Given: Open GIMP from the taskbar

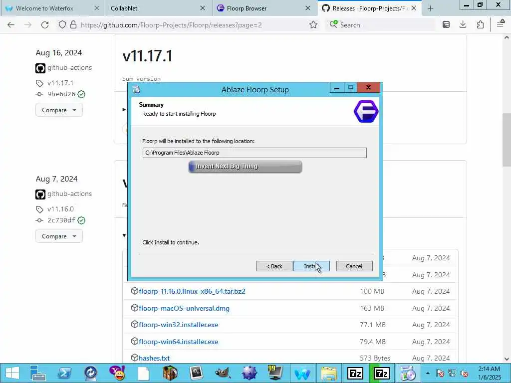Looking at the screenshot, I should coord(223,373).
